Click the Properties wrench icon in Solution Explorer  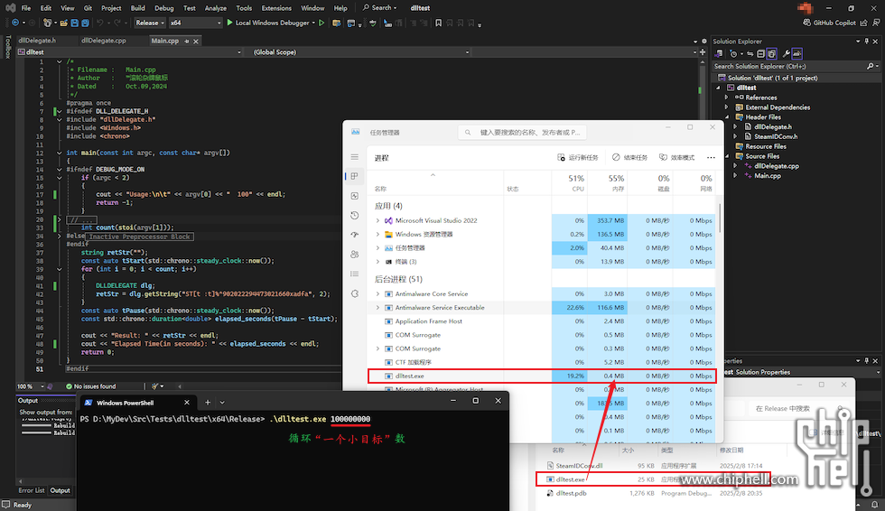[787, 54]
